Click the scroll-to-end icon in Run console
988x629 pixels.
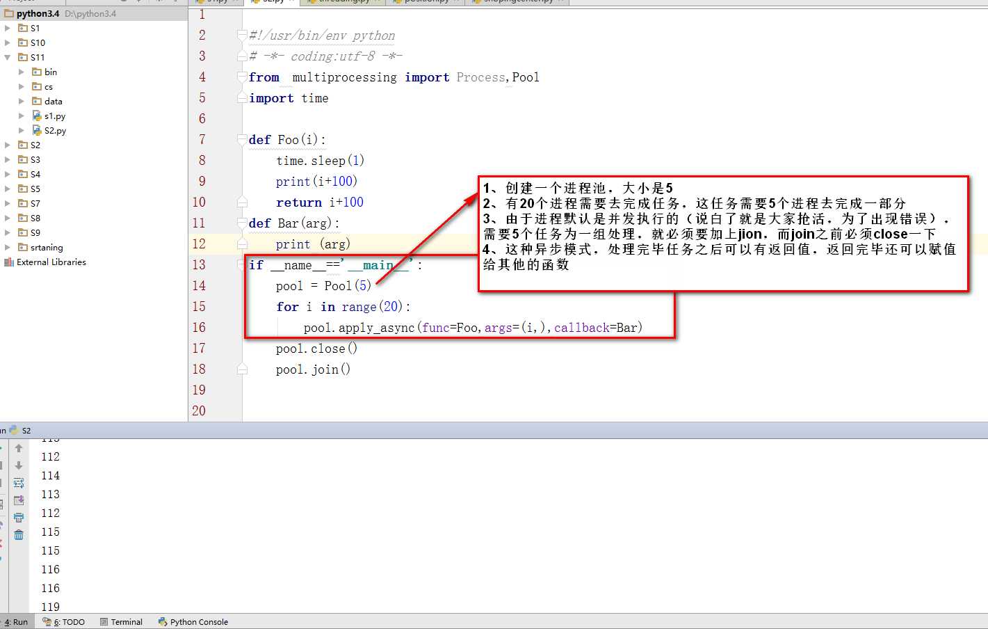pyautogui.click(x=19, y=500)
